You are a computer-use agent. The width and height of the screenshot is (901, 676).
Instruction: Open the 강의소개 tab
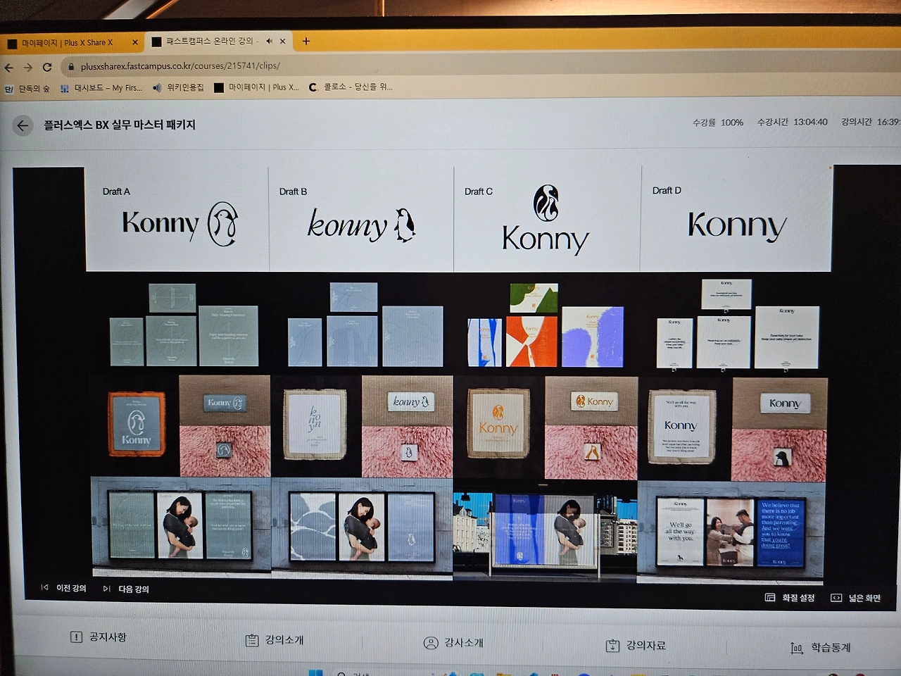point(275,640)
